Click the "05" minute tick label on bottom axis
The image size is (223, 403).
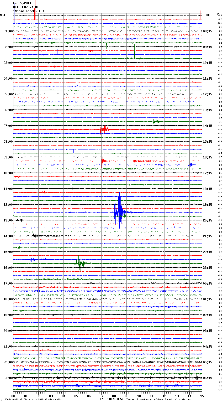76,396
